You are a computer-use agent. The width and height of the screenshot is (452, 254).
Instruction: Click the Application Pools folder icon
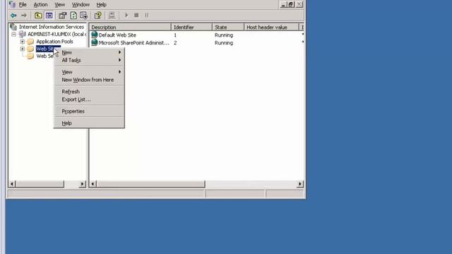30,42
